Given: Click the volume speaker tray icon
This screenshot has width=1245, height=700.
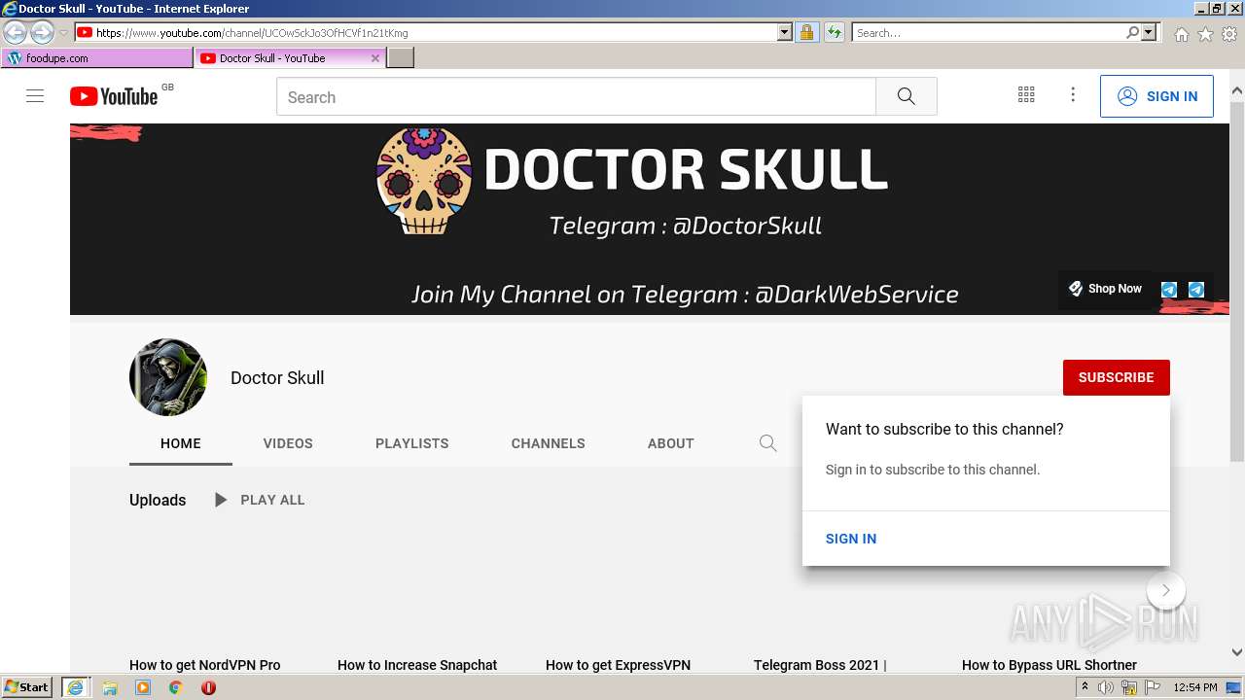Looking at the screenshot, I should click(1106, 687).
